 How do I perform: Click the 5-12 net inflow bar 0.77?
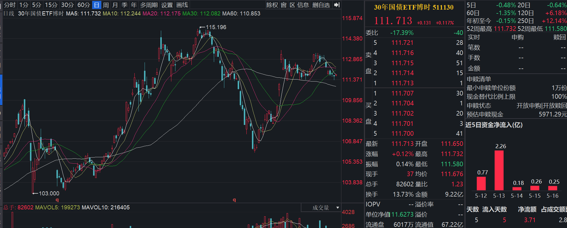click(x=481, y=183)
